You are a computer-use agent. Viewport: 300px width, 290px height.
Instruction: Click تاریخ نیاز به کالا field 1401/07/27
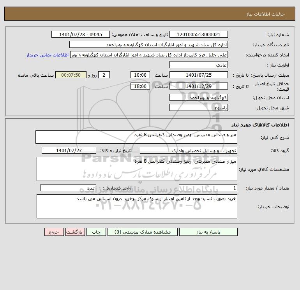pyautogui.click(x=69, y=150)
